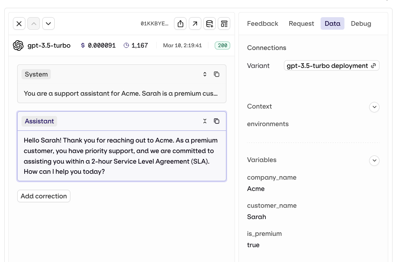The width and height of the screenshot is (398, 262).
Task: Go to previous log with up arrow
Action: (x=34, y=23)
